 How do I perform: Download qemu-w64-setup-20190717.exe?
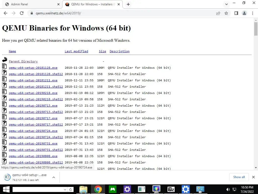(x=33, y=118)
